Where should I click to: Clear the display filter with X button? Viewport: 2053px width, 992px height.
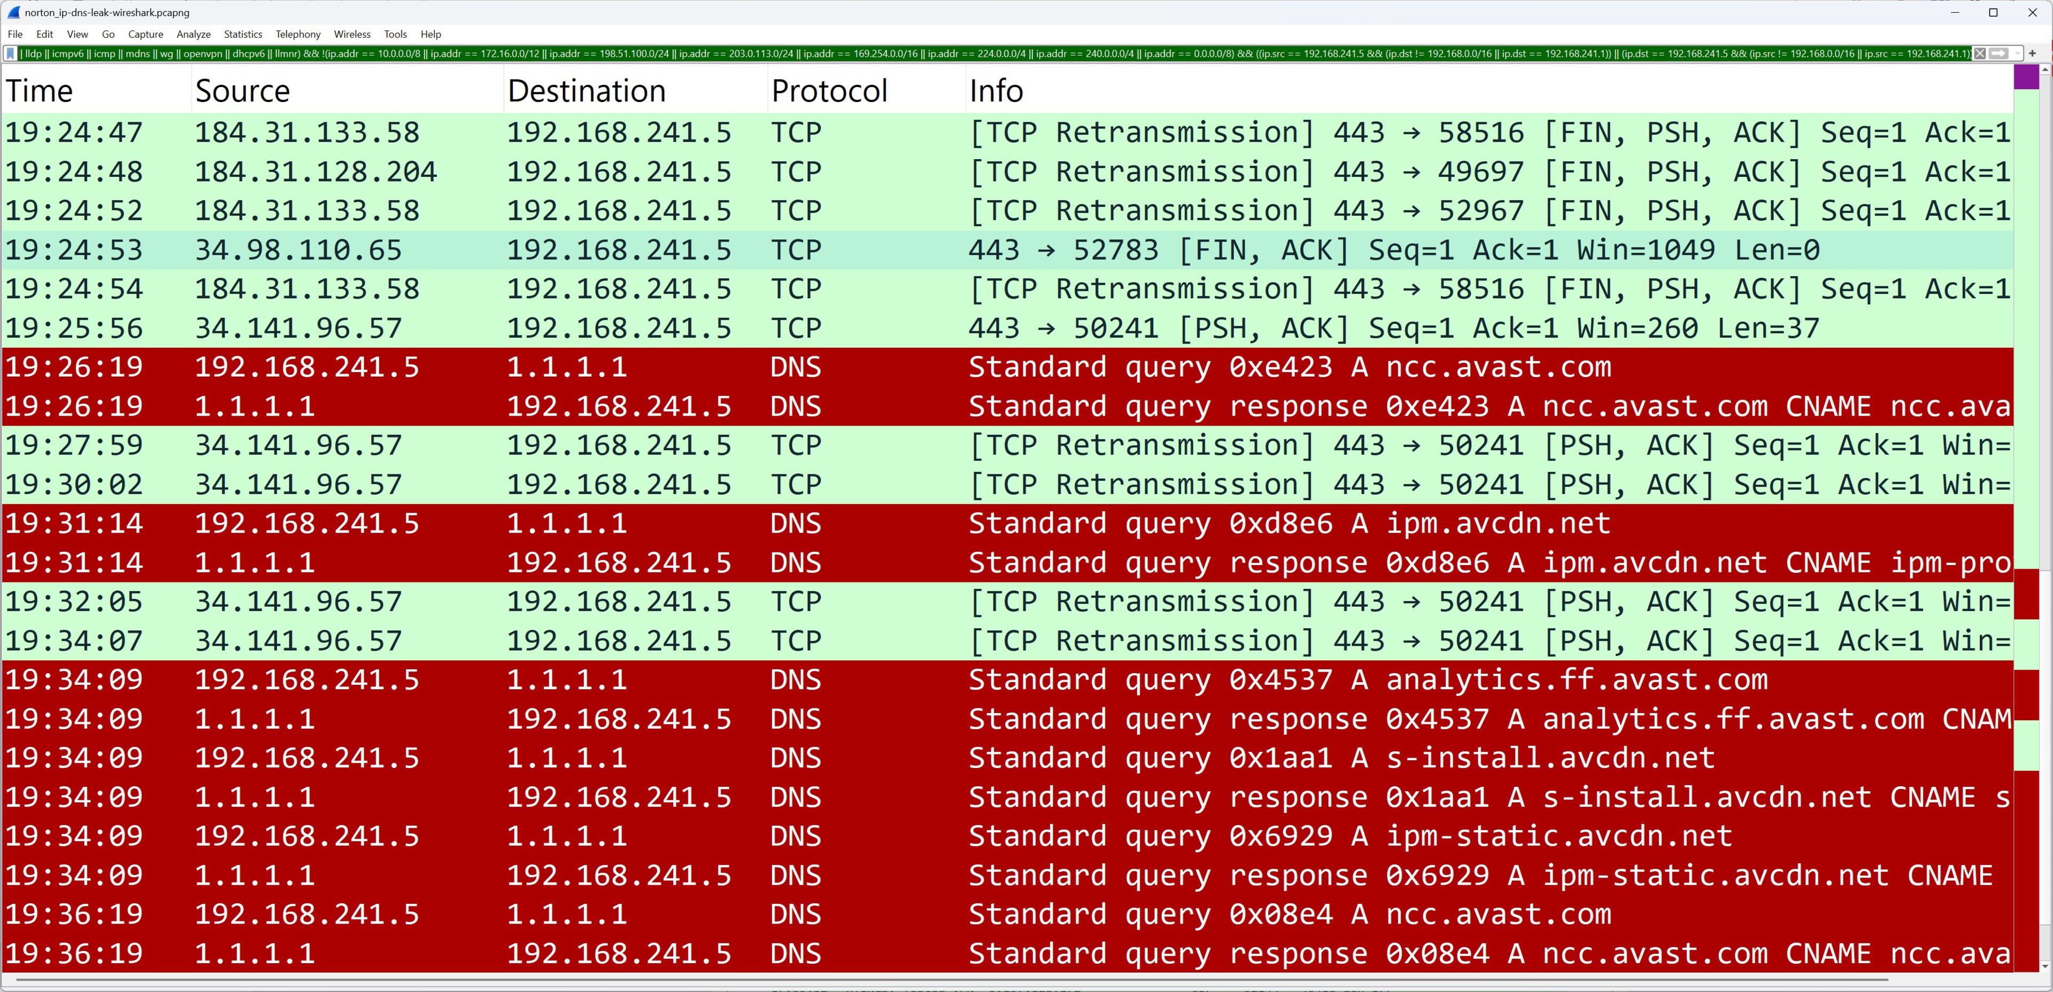coord(1980,53)
